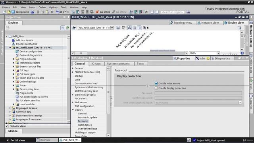Open the Hardware catalog side tab

point(251,35)
